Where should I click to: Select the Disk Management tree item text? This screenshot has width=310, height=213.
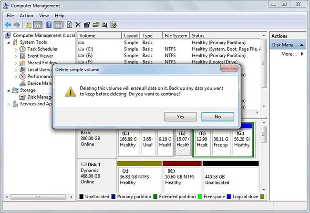point(40,97)
